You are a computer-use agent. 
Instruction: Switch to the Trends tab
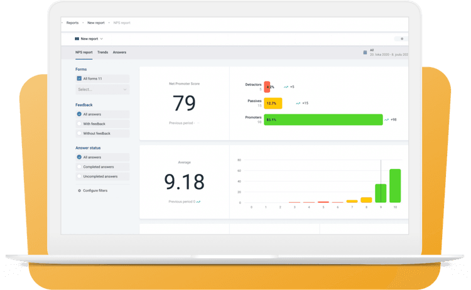click(x=102, y=52)
